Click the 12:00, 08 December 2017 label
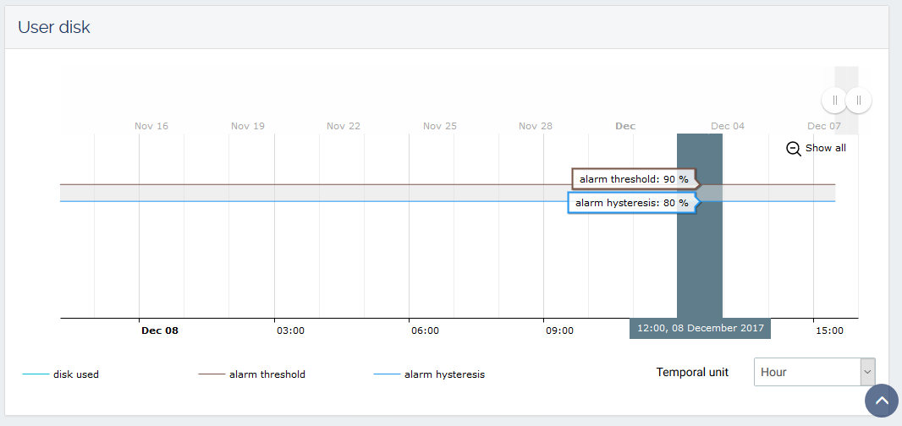The image size is (902, 426). (700, 328)
